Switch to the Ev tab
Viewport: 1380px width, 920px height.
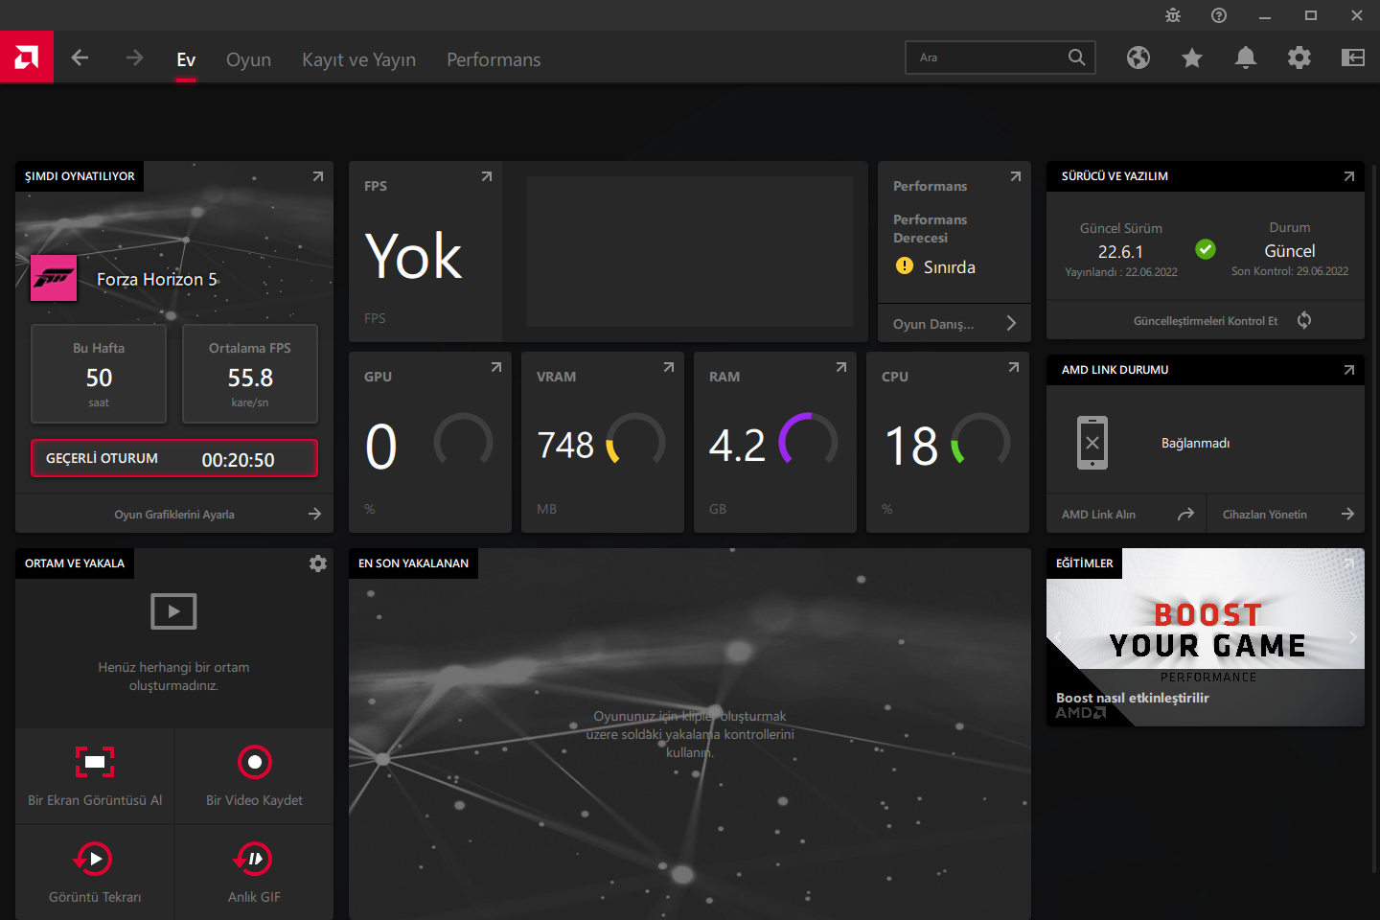[186, 59]
